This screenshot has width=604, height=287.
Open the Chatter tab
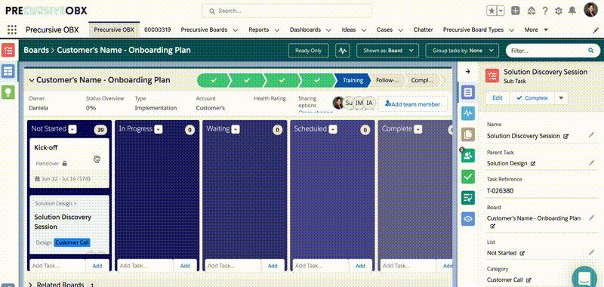pyautogui.click(x=424, y=29)
